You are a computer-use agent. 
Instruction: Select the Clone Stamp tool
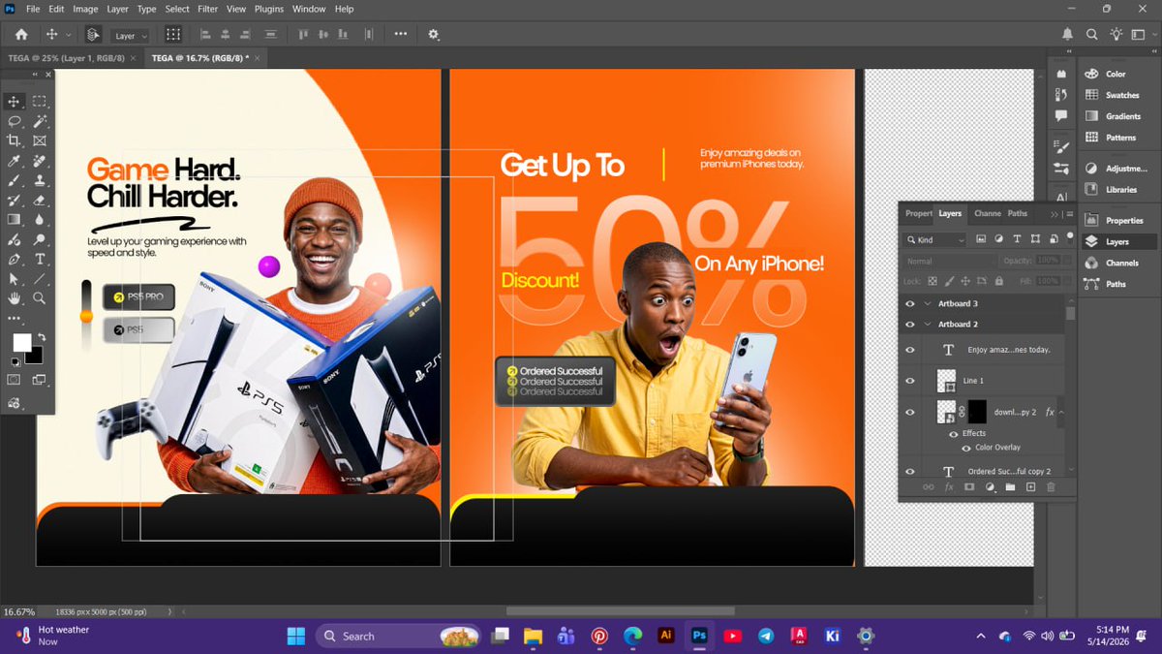click(40, 180)
